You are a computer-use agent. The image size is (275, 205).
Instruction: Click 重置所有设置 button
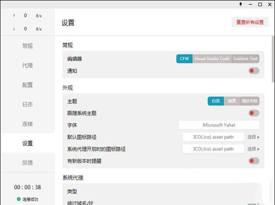click(250, 22)
